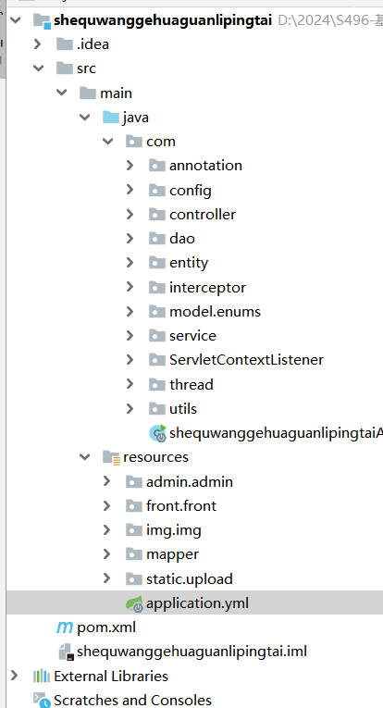383x708 pixels.
Task: Click the External Libraries icon
Action: point(42,676)
